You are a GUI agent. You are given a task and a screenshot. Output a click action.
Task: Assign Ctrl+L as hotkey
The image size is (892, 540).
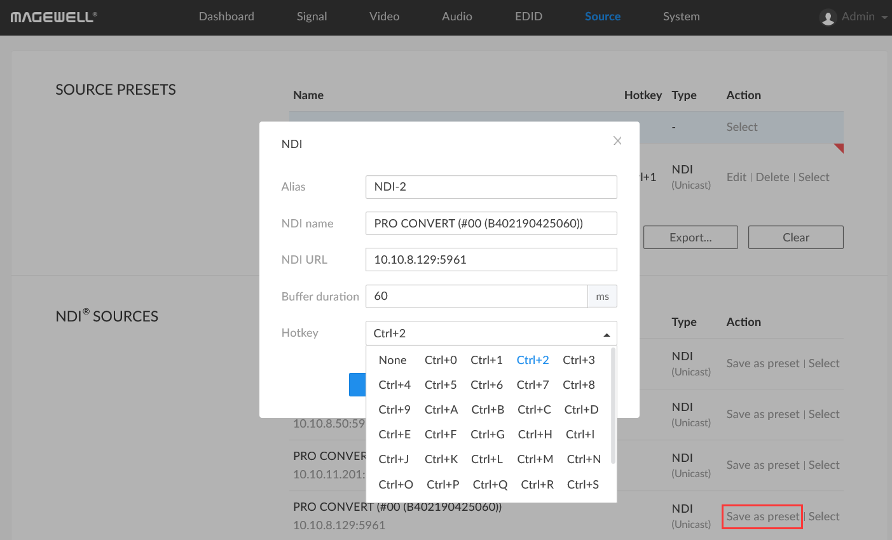[487, 459]
